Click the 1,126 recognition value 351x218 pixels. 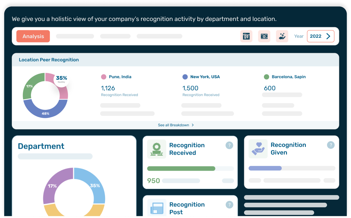coord(108,88)
